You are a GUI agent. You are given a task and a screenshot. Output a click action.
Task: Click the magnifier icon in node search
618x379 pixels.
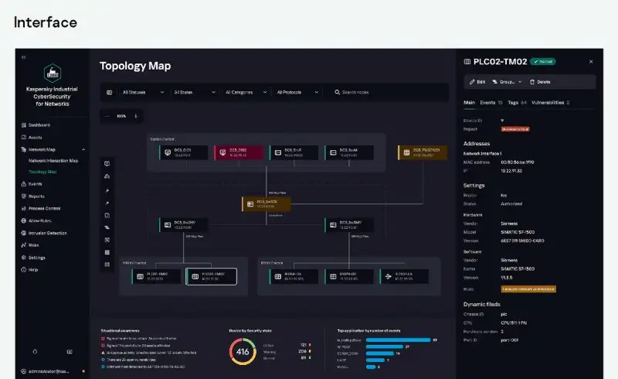(x=338, y=92)
